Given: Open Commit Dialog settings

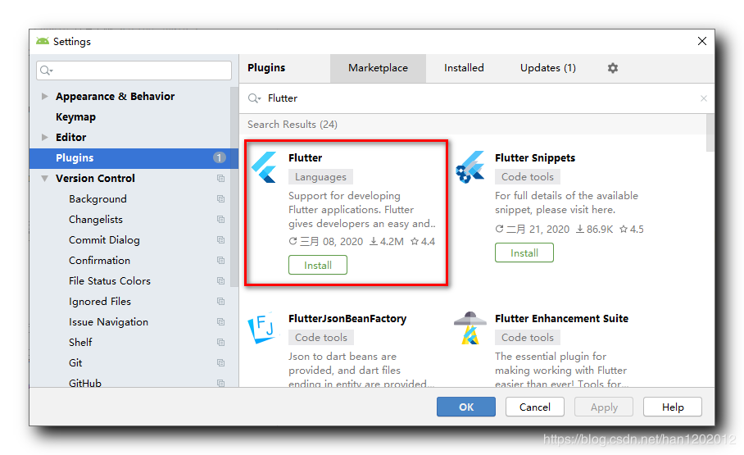Looking at the screenshot, I should click(104, 240).
